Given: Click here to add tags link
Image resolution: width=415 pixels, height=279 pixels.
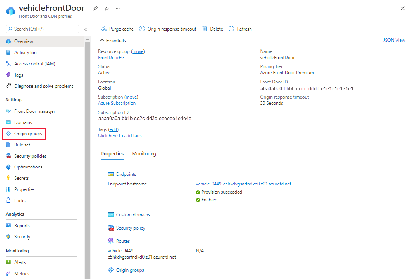Looking at the screenshot, I should click(x=120, y=135).
